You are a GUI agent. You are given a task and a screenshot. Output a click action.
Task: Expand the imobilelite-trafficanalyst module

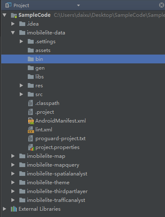pyautogui.click(x=13, y=200)
